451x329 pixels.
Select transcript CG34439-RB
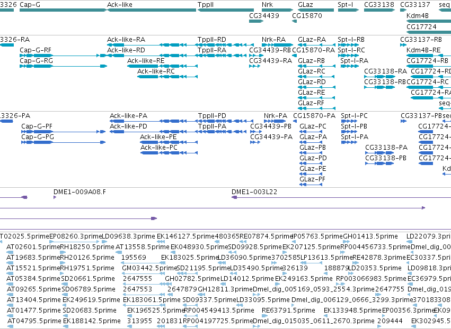[x=270, y=50]
